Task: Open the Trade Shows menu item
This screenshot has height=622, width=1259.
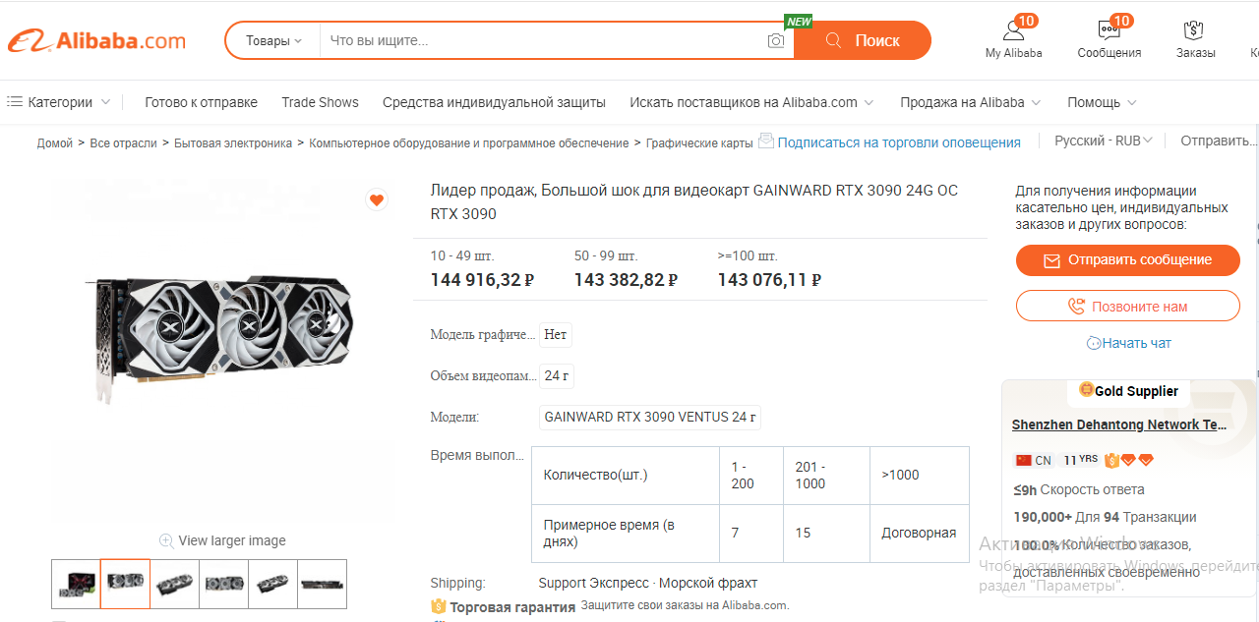Action: click(320, 102)
